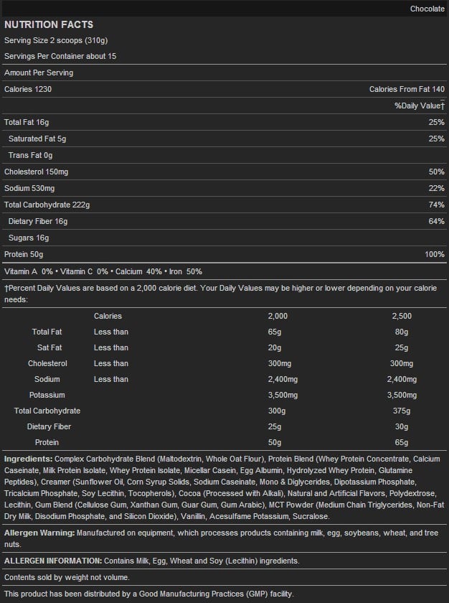Click the Sugars 16g row
This screenshot has height=603, width=449.
pos(29,238)
